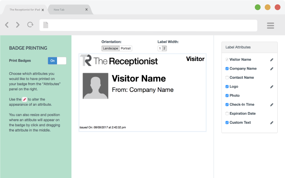Open the browser hamburger menu
Viewport: 285px width, 178px height.
(x=271, y=25)
